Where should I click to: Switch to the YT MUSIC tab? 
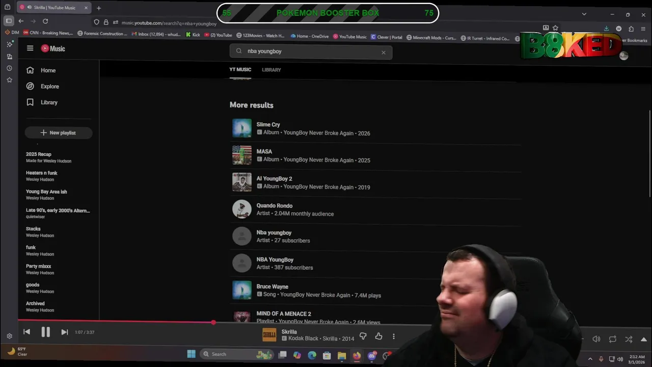coord(240,70)
